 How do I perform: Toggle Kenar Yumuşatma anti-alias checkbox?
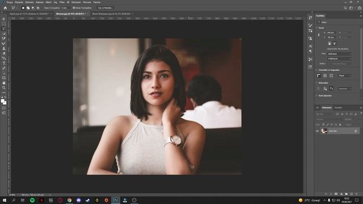pos(74,8)
